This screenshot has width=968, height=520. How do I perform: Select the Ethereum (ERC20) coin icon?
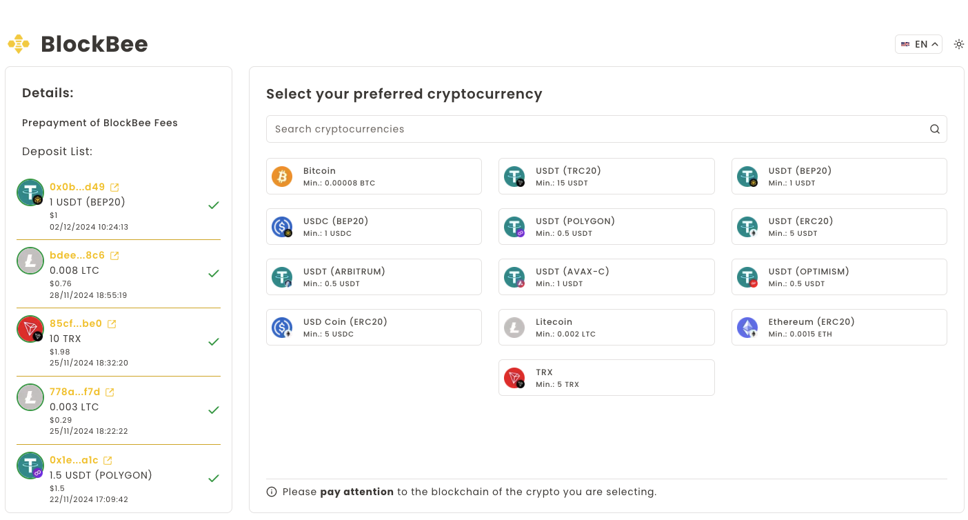click(x=747, y=328)
